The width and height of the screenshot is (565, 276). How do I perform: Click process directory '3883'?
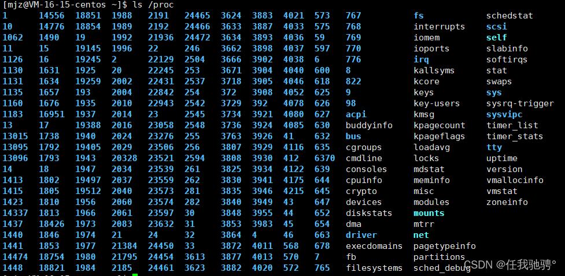point(263,16)
